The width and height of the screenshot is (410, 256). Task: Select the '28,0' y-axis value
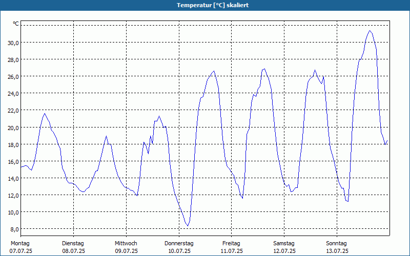click(13, 60)
